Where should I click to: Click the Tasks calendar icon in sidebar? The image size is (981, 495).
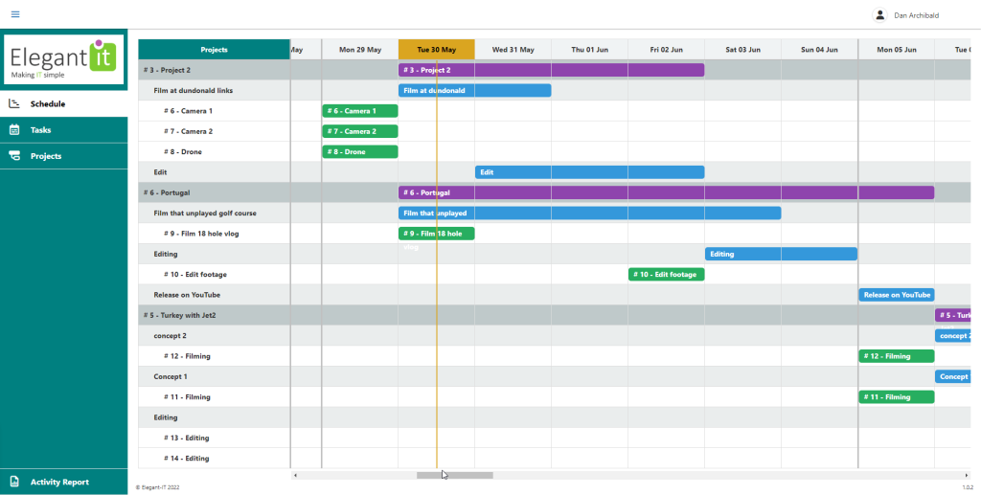pos(14,130)
